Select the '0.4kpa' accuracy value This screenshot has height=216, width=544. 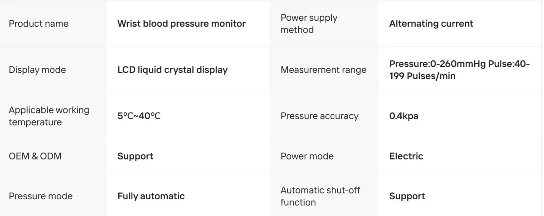click(x=403, y=116)
